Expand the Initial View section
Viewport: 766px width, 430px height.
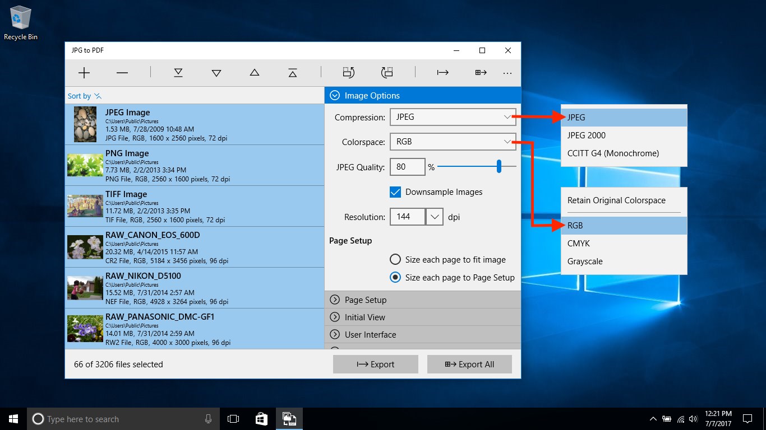point(365,317)
